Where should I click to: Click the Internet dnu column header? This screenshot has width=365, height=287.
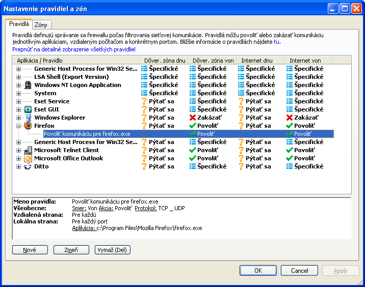(260, 61)
